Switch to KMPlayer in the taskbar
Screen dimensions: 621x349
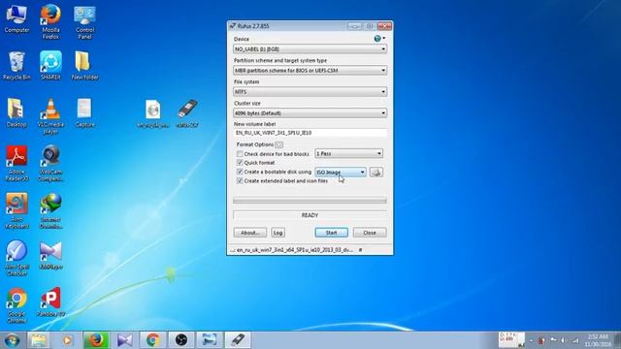[125, 340]
